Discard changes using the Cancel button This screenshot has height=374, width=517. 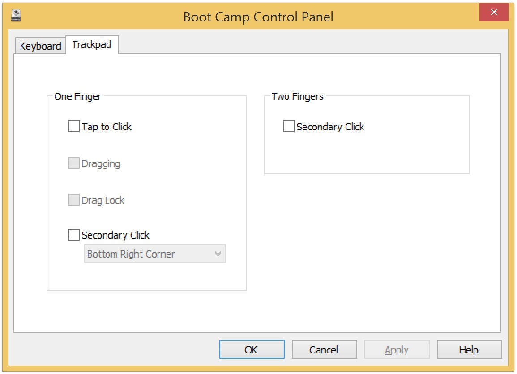[x=324, y=349]
